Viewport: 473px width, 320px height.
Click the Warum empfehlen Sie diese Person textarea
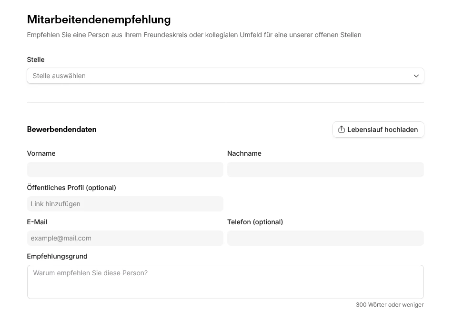pyautogui.click(x=225, y=282)
